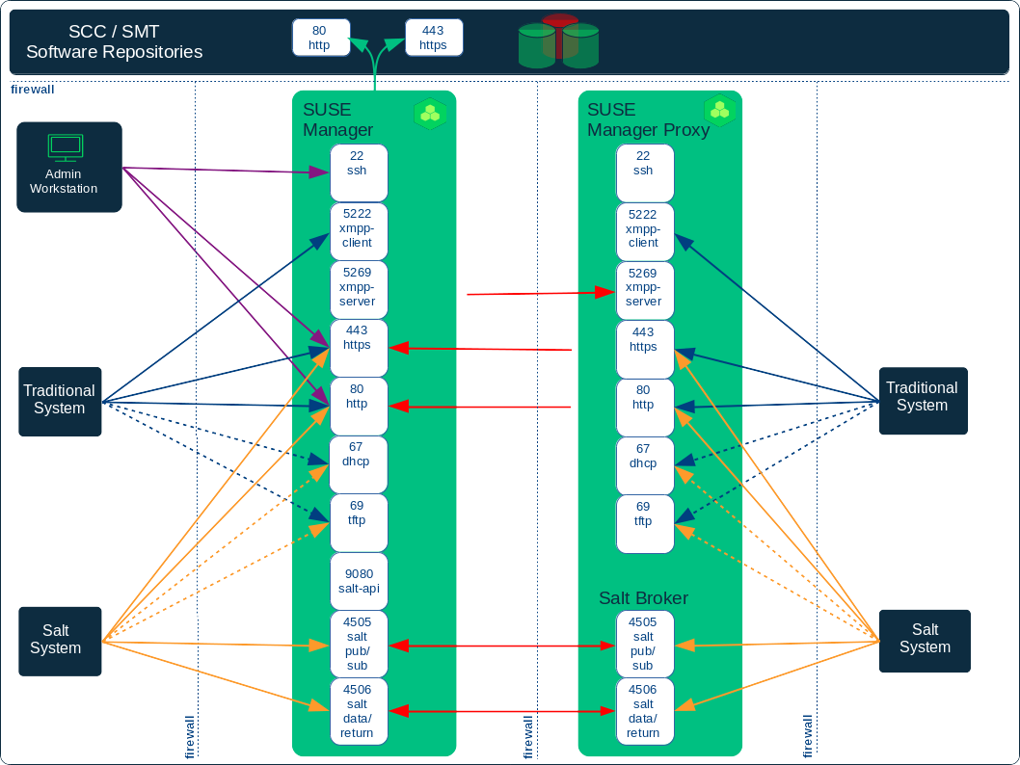Click the SCC / SMT Software Repositories title

(115, 42)
